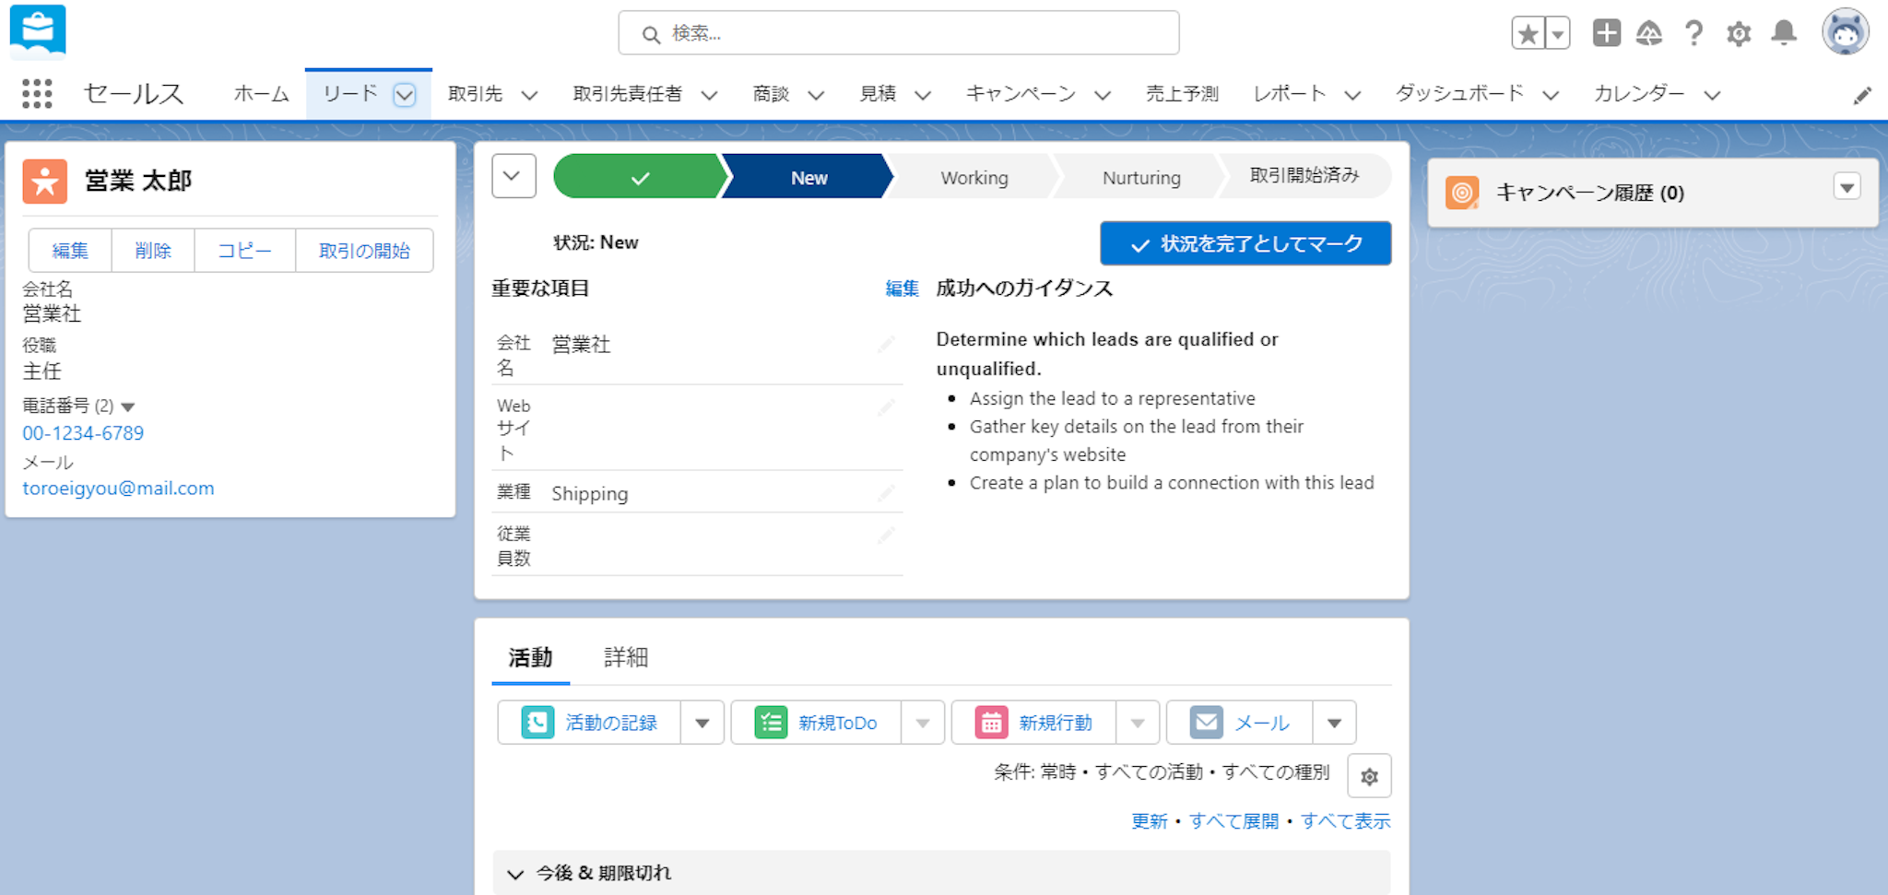
Task: Expand the path details chevron toggle
Action: click(x=513, y=176)
